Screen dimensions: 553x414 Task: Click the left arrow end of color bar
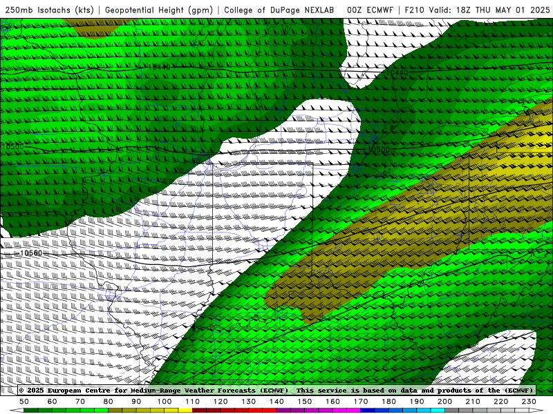(17, 411)
